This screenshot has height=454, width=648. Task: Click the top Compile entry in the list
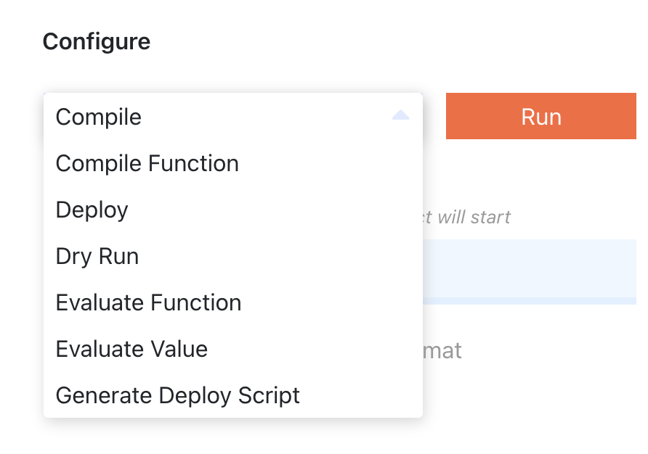pyautogui.click(x=99, y=117)
